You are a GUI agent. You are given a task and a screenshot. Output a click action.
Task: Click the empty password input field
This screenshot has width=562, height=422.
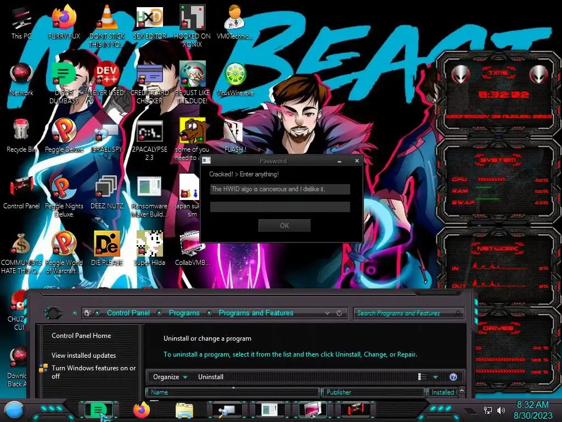coord(280,207)
